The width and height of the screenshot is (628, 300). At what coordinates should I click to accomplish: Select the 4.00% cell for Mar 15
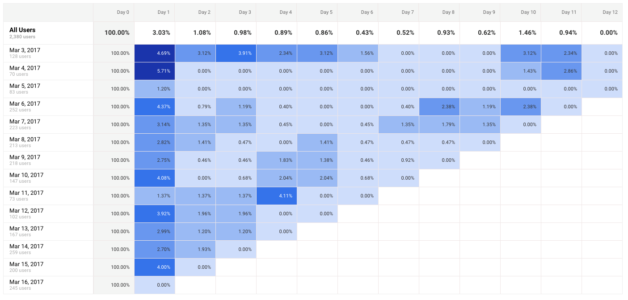(x=155, y=267)
